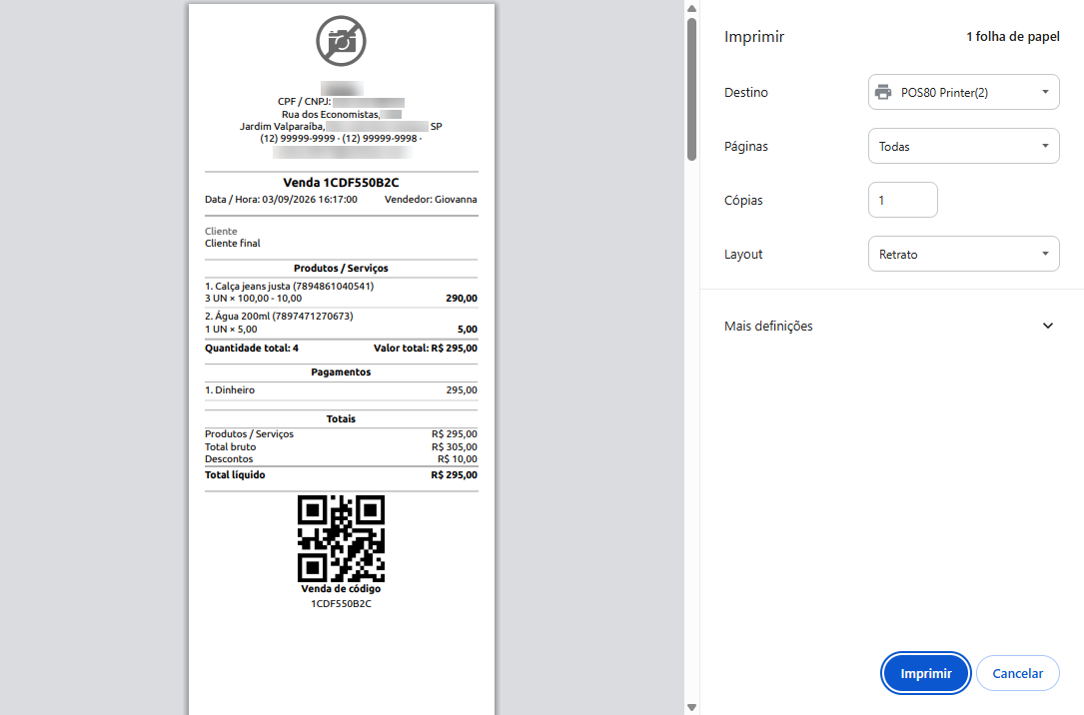Click the 'Quantidade total: 4' text
The width and height of the screenshot is (1084, 715).
pos(252,349)
